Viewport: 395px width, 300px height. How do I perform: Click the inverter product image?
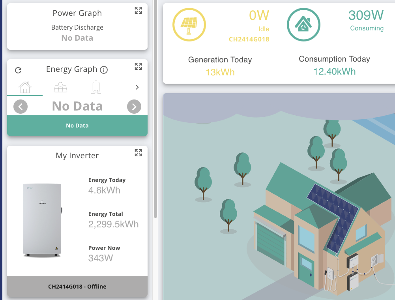coord(42,220)
